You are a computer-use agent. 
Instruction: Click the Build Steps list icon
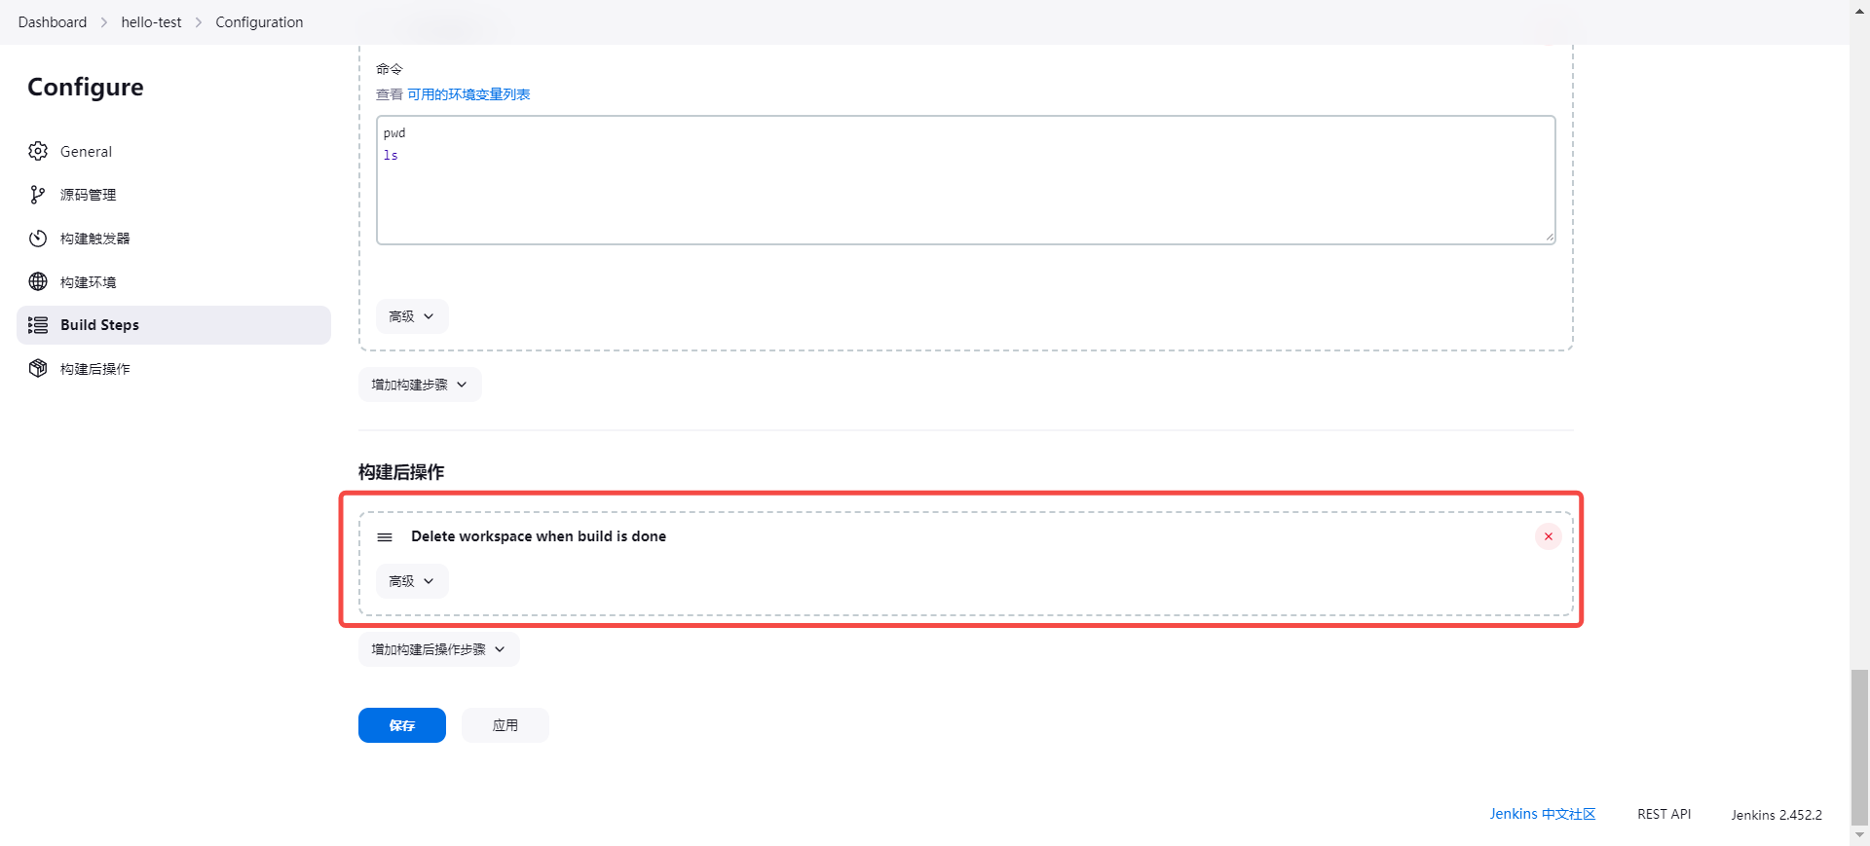(x=38, y=325)
